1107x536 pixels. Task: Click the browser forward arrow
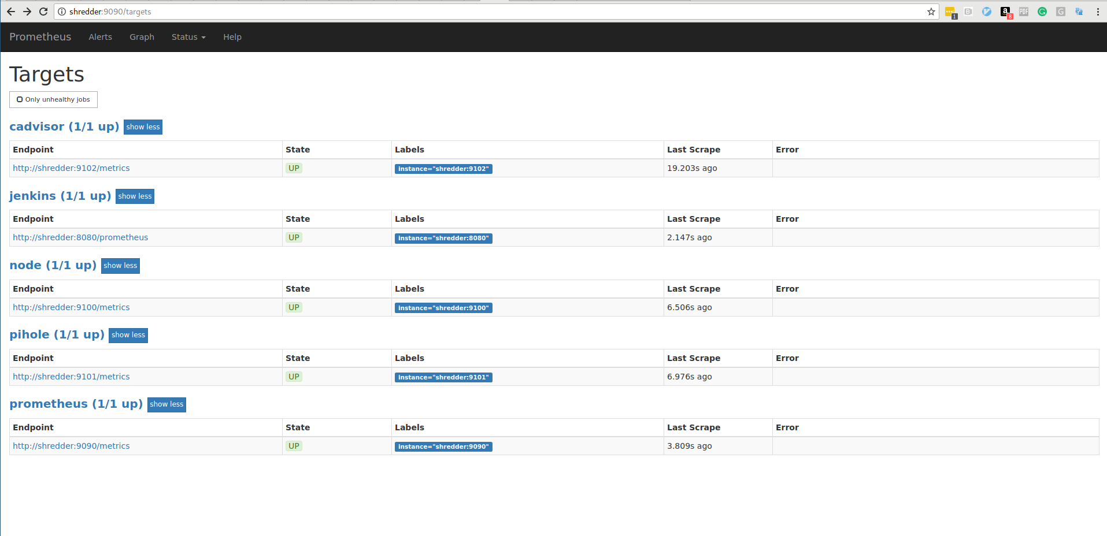pos(27,12)
